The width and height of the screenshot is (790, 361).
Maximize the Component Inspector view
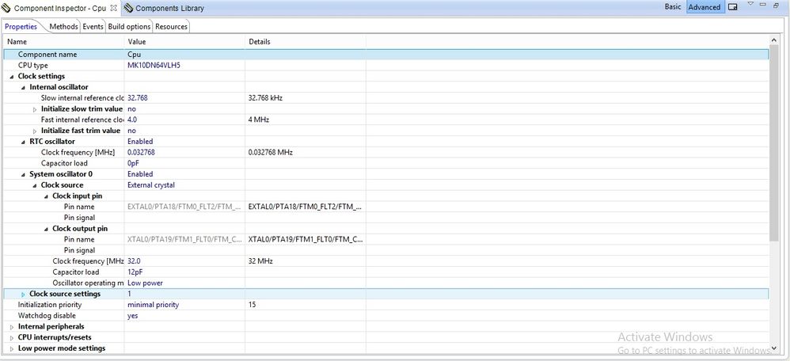pyautogui.click(x=777, y=5)
